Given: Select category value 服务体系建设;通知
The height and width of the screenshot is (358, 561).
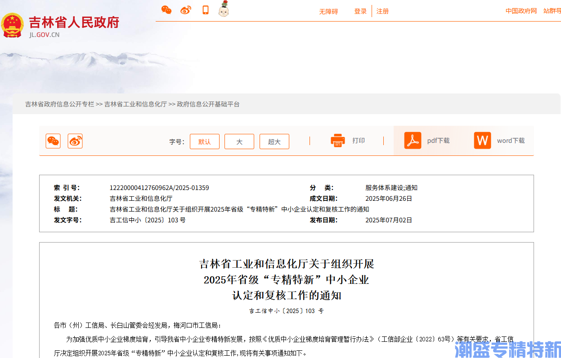Looking at the screenshot, I should pyautogui.click(x=391, y=188).
